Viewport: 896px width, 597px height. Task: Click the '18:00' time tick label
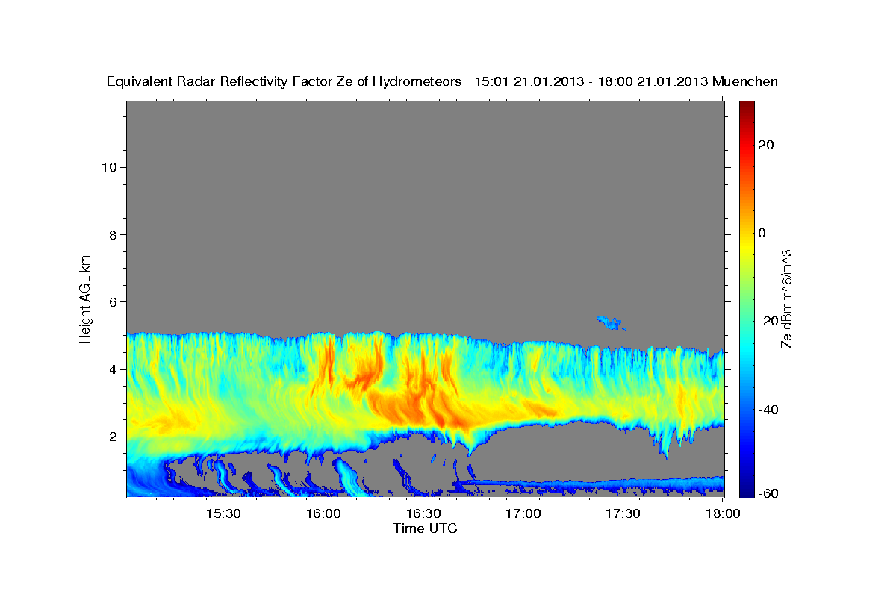click(722, 514)
